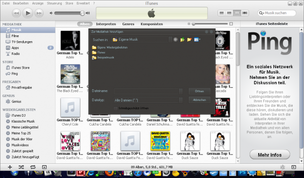
Task: Select the Beispielmusik shortcut folder
Action: (x=103, y=57)
